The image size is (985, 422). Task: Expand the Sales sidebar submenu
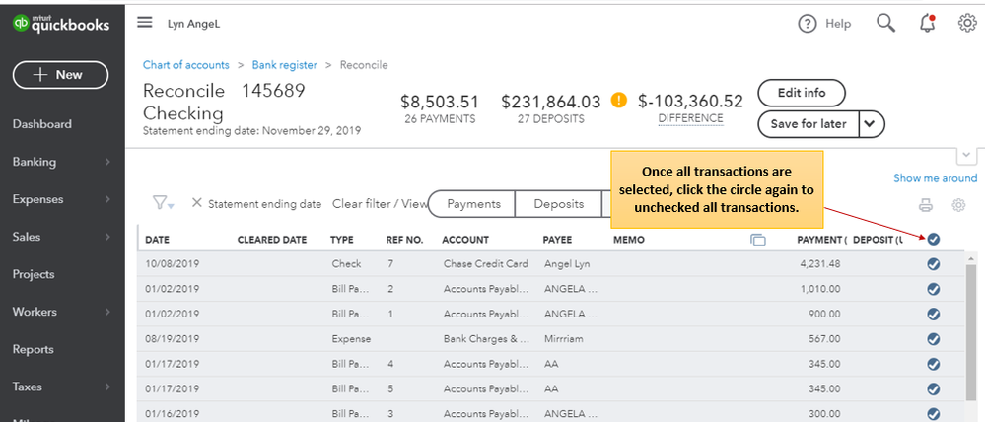point(107,237)
